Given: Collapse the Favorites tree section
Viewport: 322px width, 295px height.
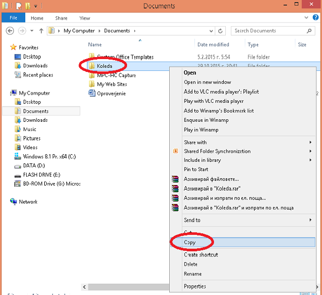Looking at the screenshot, I should coord(6,47).
